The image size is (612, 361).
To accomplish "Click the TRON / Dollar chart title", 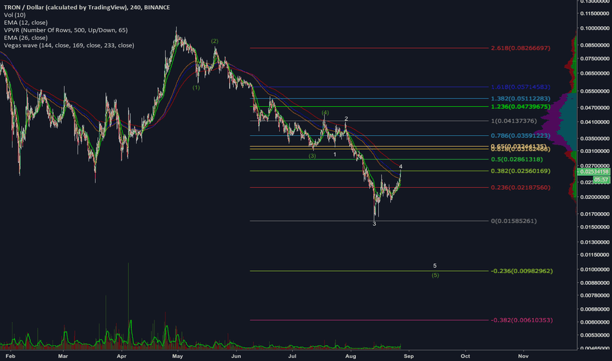I will tap(87, 7).
